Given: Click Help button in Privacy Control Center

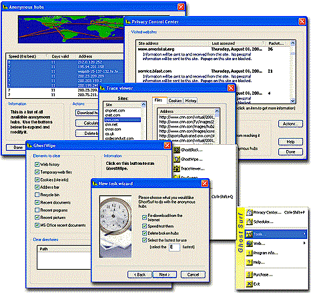Looking at the screenshot, I should [290, 141].
